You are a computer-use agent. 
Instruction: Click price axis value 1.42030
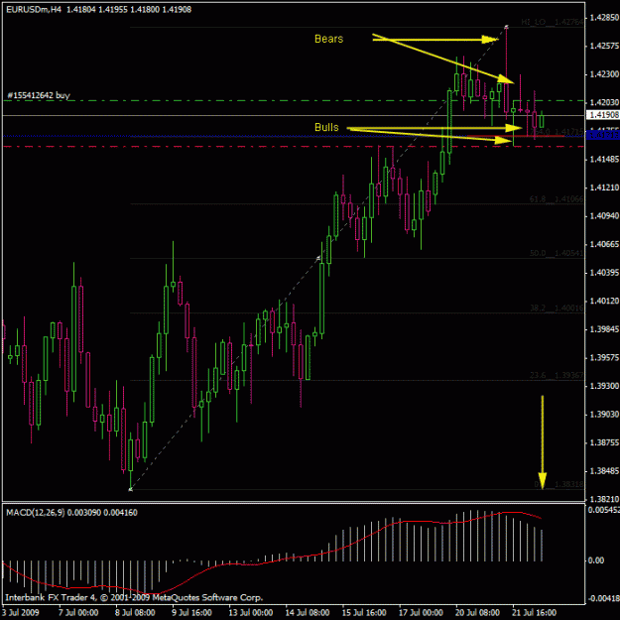click(604, 102)
